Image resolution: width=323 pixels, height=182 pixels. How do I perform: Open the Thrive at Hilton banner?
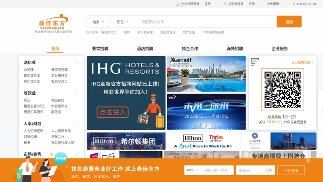point(203,141)
